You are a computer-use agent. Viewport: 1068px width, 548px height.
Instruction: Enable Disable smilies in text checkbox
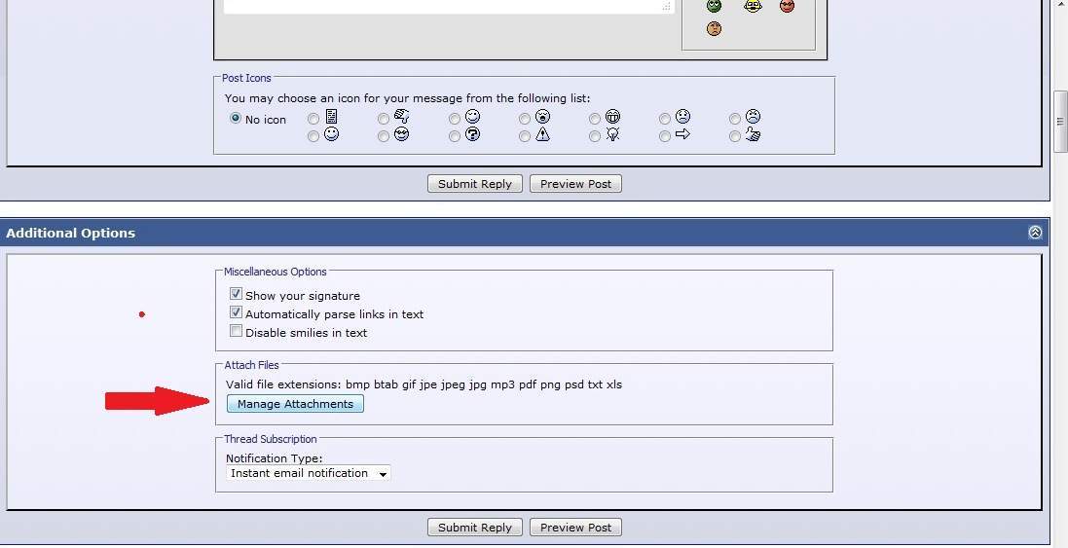(237, 331)
